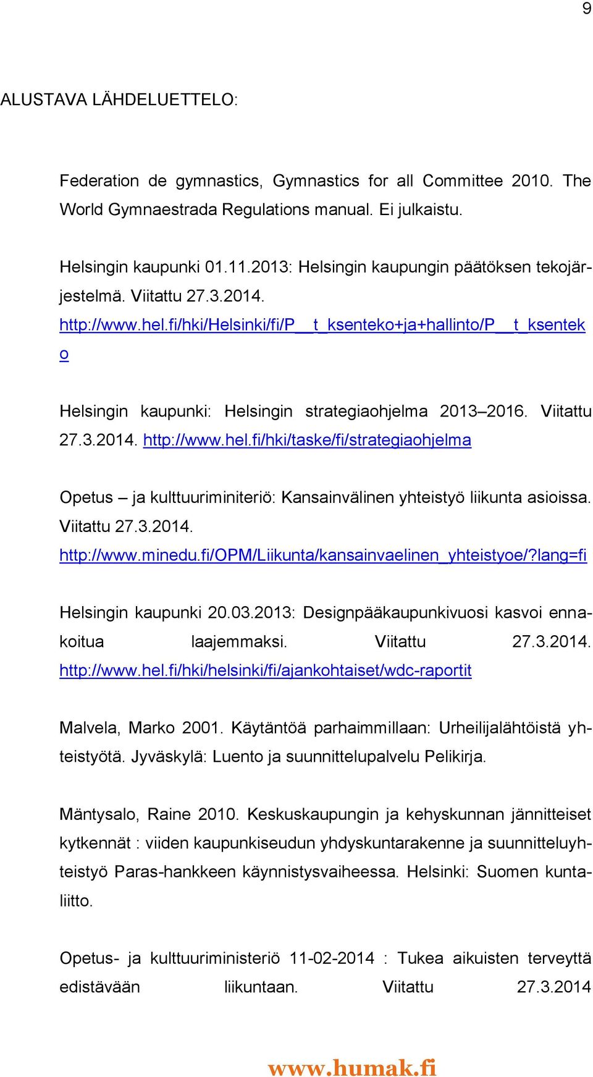Image resolution: width=593 pixels, height=1077 pixels.
Task: Click 'Jyväskylä: Luento ja suunnittelupalvelu Pelikirja.'
Action: point(308,756)
